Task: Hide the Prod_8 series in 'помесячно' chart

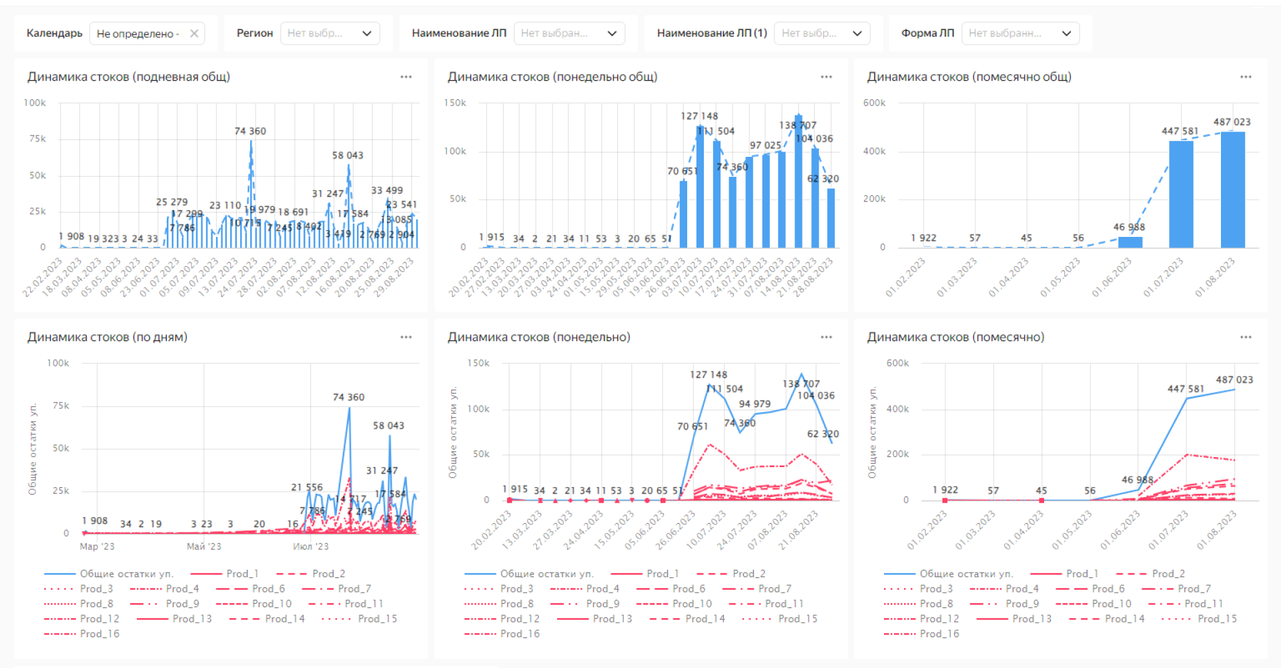Action: point(919,603)
